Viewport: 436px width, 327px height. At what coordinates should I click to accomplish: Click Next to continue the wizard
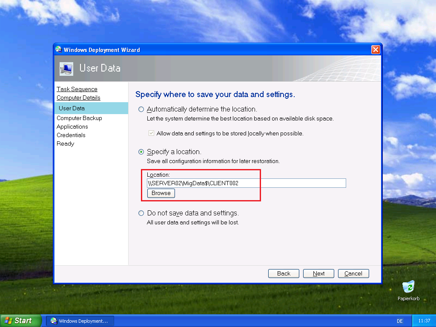tap(318, 274)
